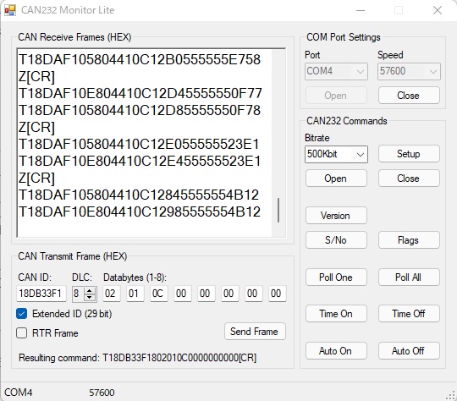
Task: Click frame T18DAF10E804410C12E455555523E1
Action: coord(140,161)
